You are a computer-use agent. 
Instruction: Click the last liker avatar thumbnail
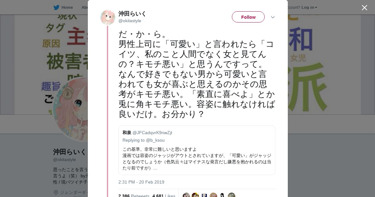pos(232,195)
